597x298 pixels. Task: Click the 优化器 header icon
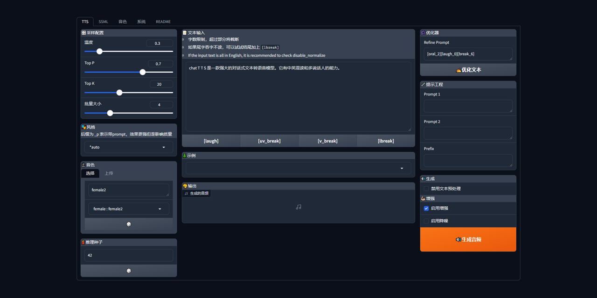tap(423, 33)
